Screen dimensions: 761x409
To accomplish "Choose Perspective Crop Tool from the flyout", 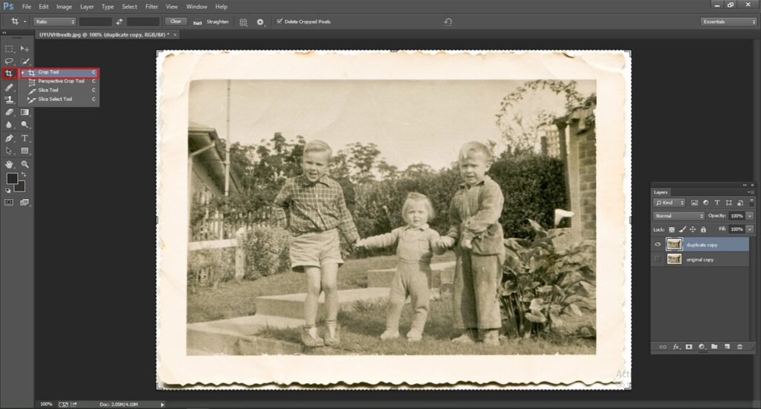I will pos(59,82).
